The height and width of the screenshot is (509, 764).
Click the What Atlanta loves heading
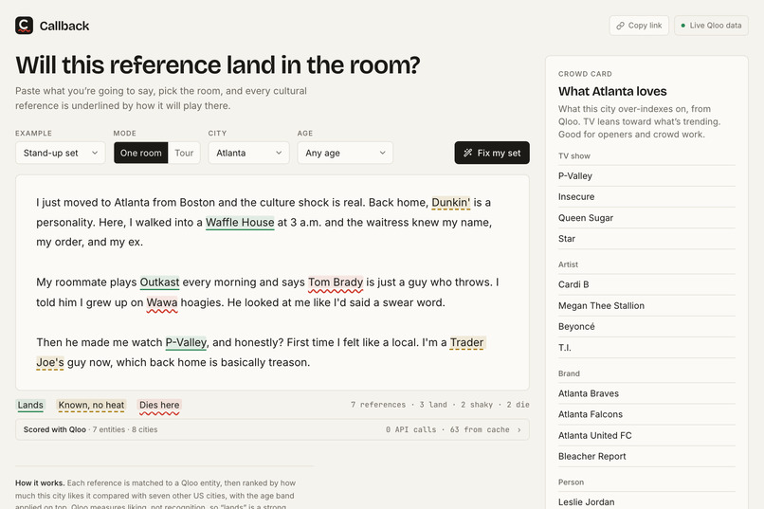point(612,92)
